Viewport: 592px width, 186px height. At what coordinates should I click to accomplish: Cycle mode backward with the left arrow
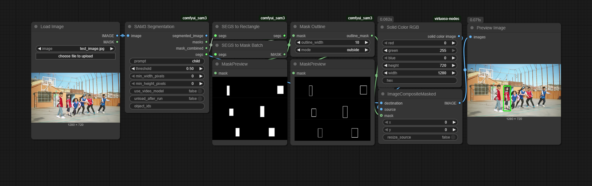point(298,50)
